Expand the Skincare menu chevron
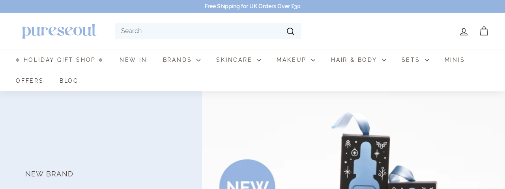This screenshot has width=505, height=189. (259, 60)
